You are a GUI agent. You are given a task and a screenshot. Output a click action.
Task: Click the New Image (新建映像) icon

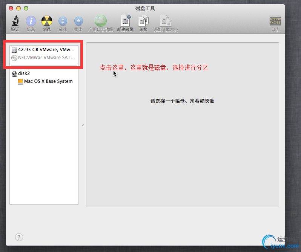(x=126, y=20)
